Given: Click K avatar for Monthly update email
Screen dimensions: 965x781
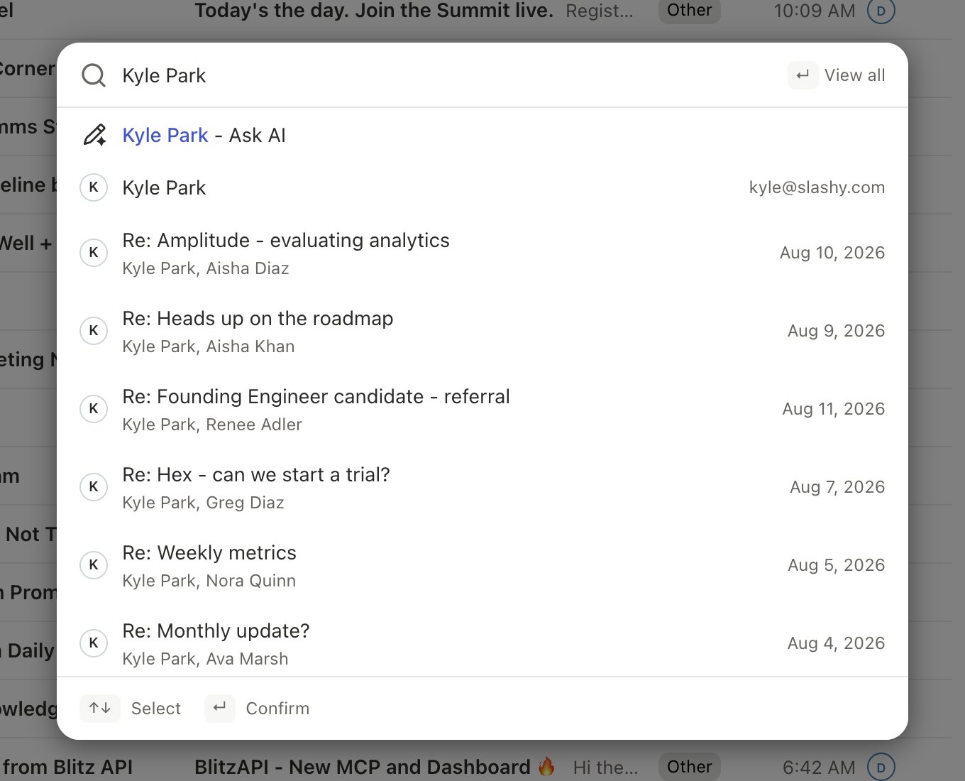Looking at the screenshot, I should click(94, 643).
